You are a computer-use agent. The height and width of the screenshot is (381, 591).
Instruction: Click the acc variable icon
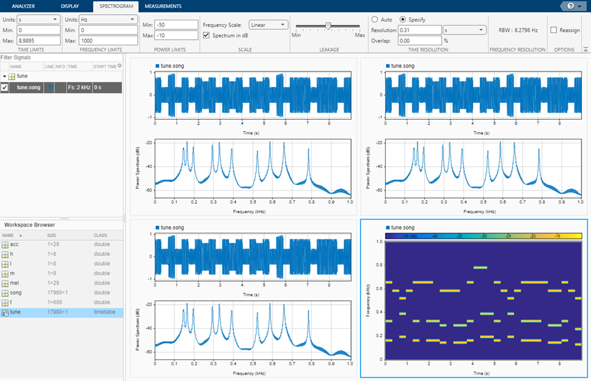[5, 245]
